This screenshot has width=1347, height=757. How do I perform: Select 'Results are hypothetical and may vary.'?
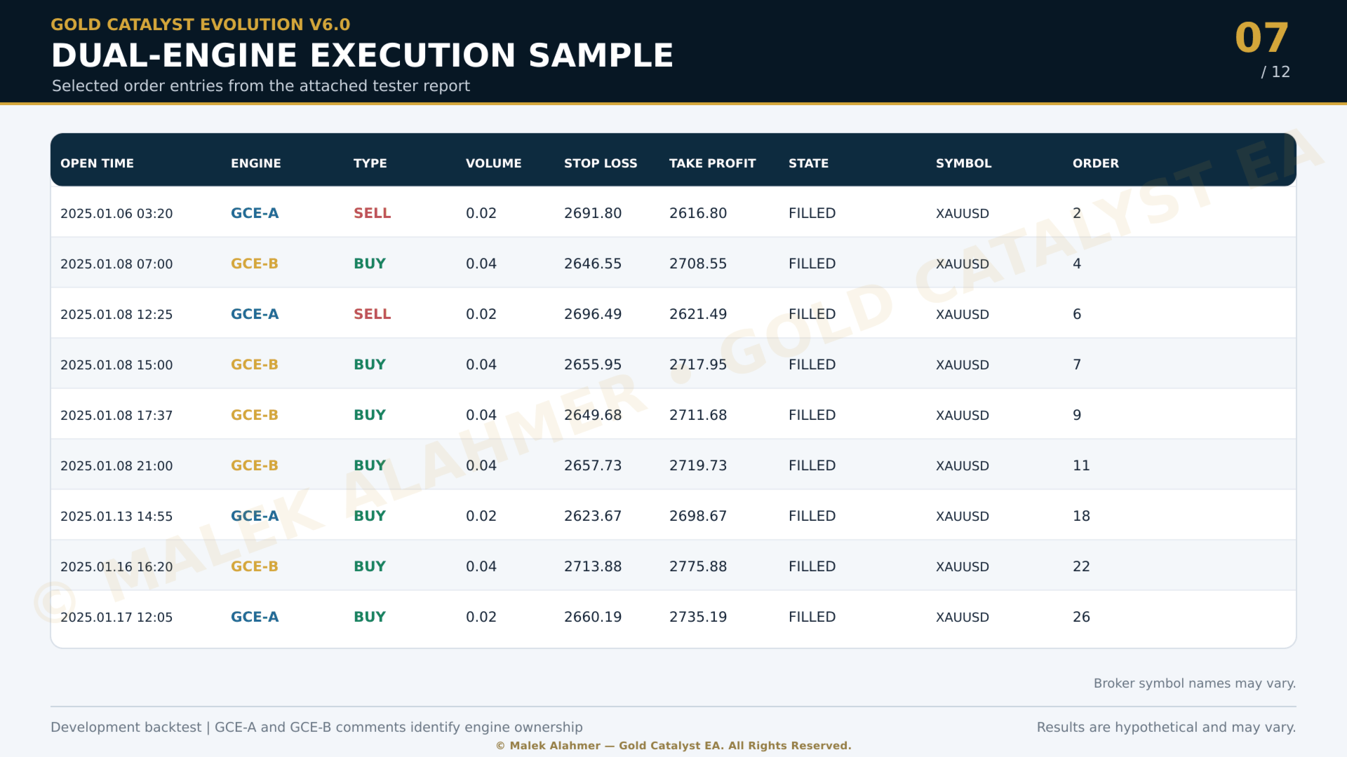[x=1166, y=728]
